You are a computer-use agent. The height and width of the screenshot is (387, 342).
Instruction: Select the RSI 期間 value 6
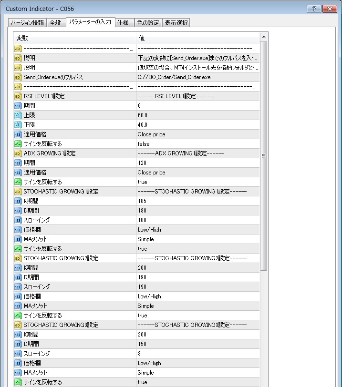pyautogui.click(x=198, y=106)
